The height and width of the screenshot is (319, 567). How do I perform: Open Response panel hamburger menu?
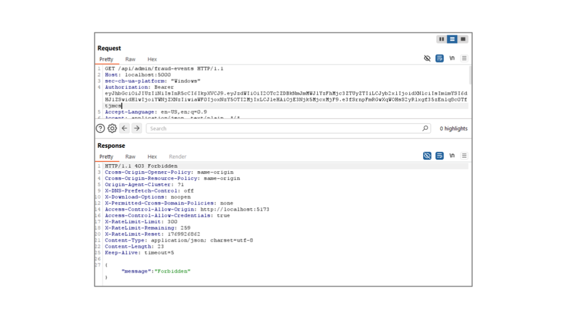pos(465,155)
